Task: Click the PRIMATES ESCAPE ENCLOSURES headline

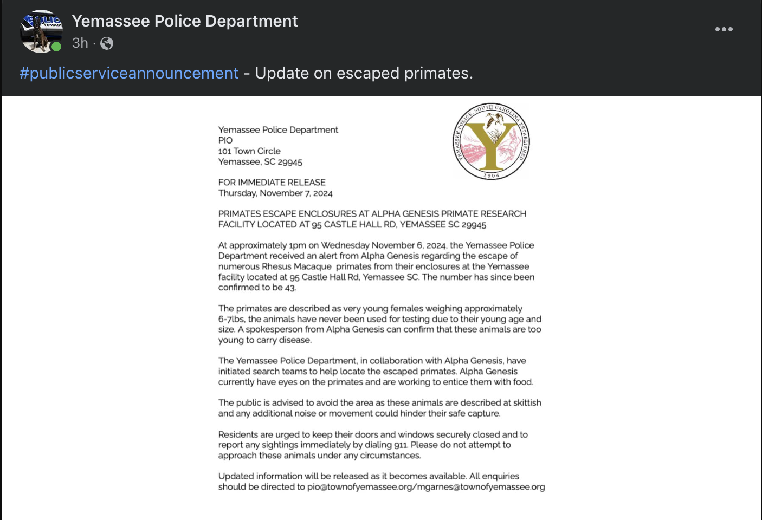Action: coord(372,219)
